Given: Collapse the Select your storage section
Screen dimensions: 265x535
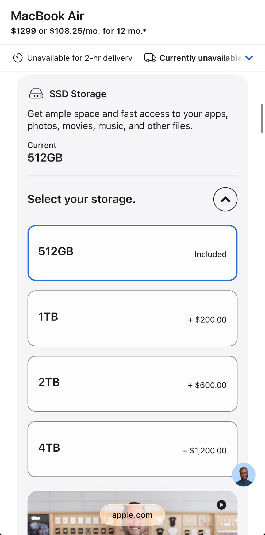Looking at the screenshot, I should pyautogui.click(x=225, y=199).
